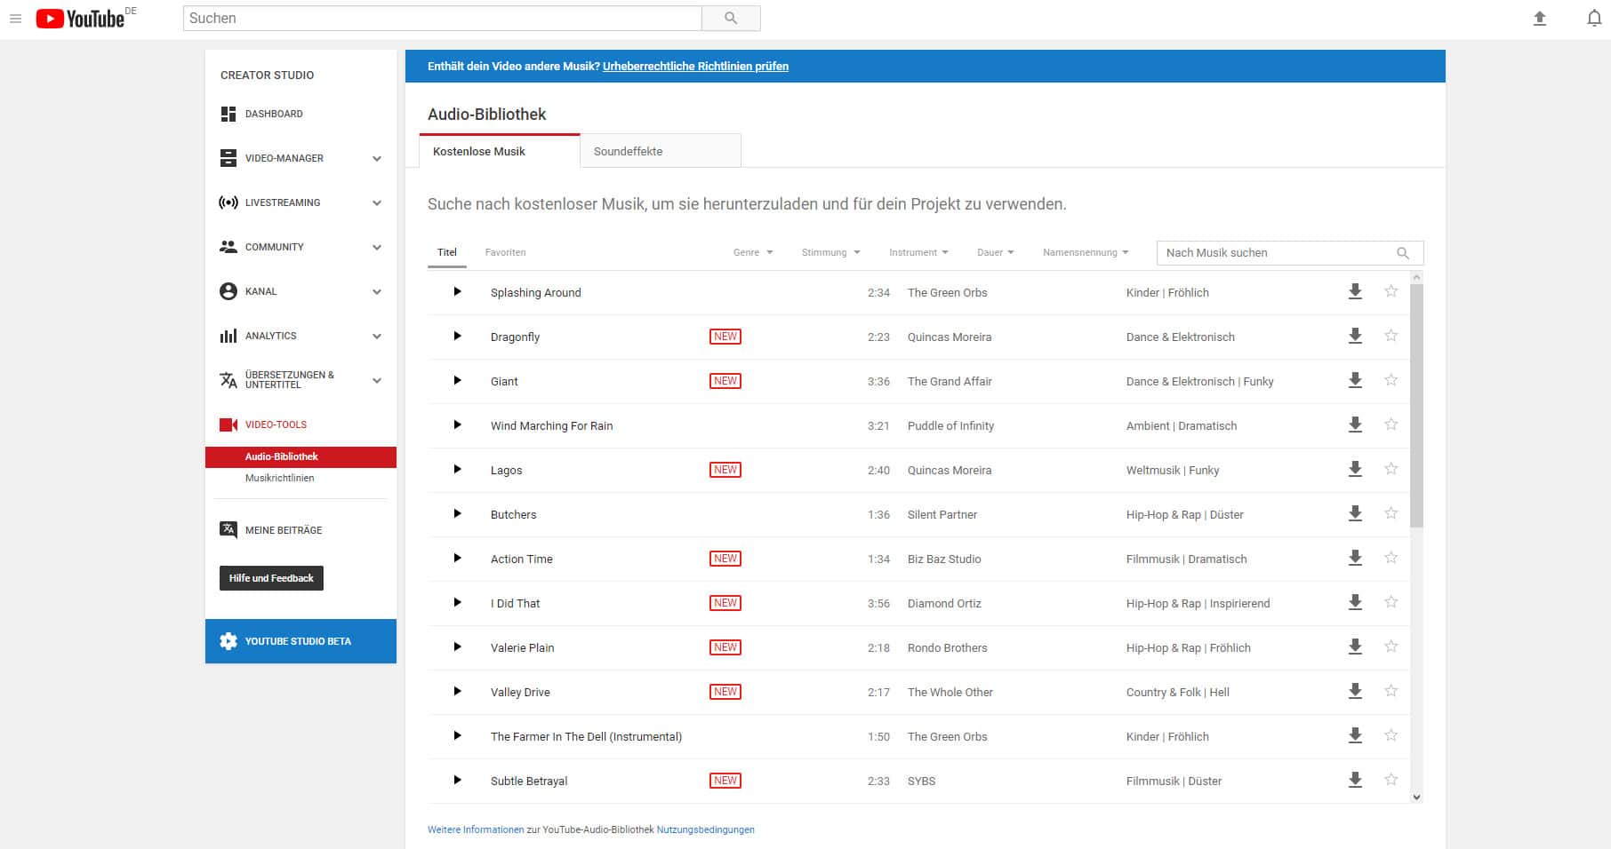The image size is (1611, 849).
Task: Download the Valerie Plain track
Action: pos(1355,647)
